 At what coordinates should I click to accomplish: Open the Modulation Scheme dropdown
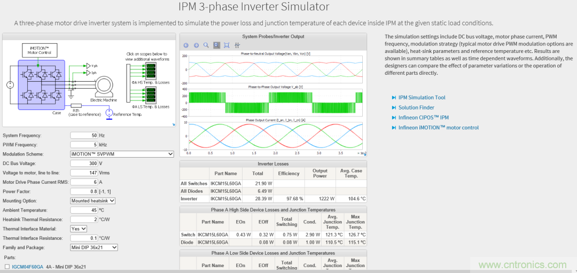122,154
